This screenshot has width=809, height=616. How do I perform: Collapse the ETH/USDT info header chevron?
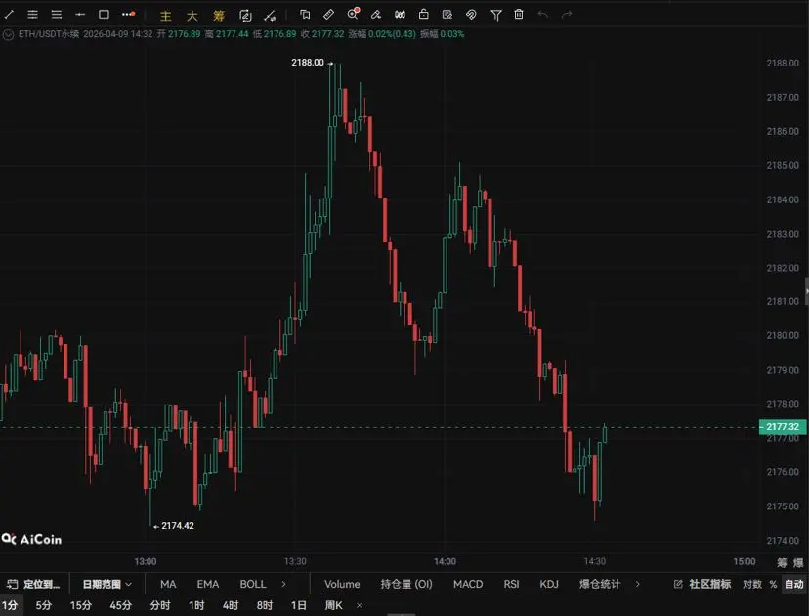[x=8, y=34]
